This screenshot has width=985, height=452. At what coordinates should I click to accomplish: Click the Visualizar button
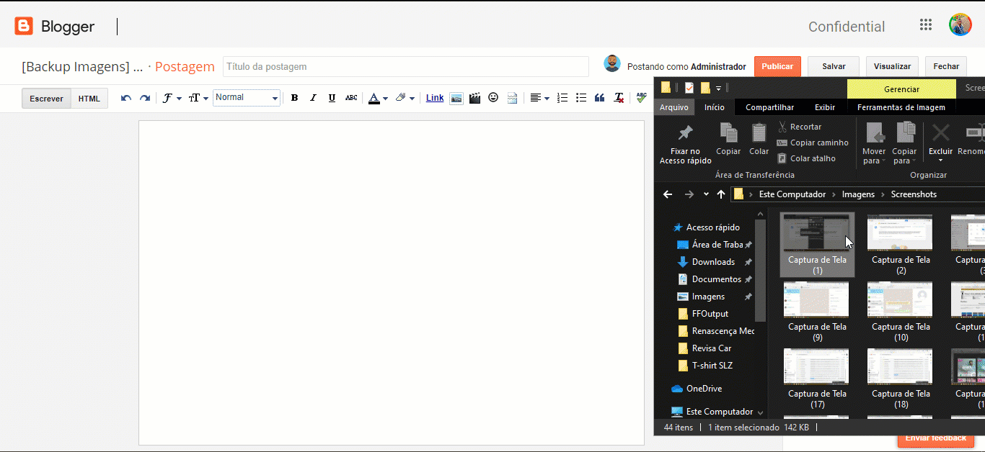pyautogui.click(x=892, y=66)
